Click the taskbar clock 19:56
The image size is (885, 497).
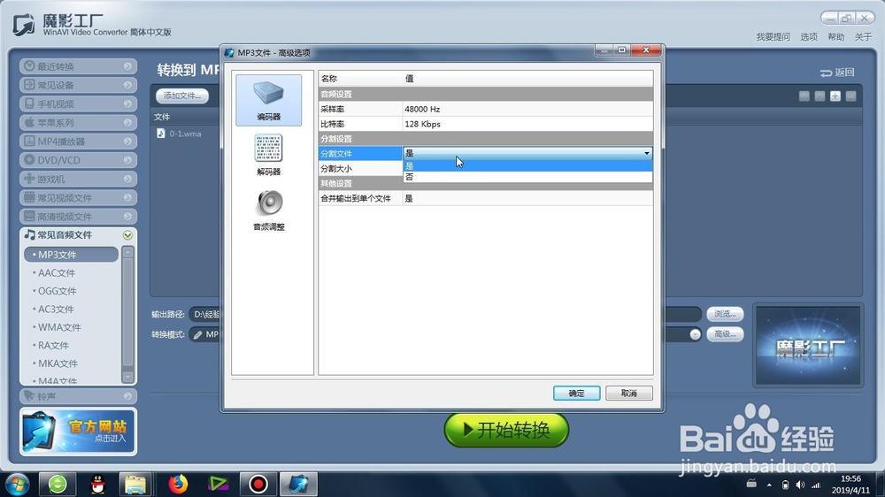850,478
